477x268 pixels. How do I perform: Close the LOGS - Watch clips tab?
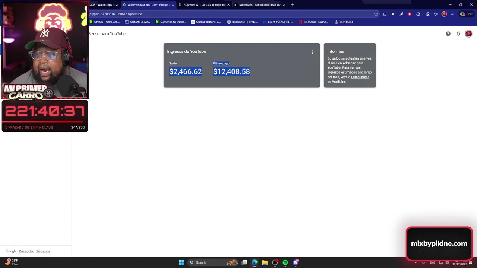pos(117,5)
